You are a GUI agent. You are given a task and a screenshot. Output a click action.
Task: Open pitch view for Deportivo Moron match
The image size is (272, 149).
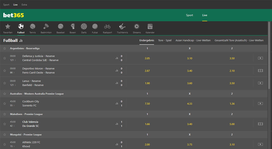coord(260,71)
